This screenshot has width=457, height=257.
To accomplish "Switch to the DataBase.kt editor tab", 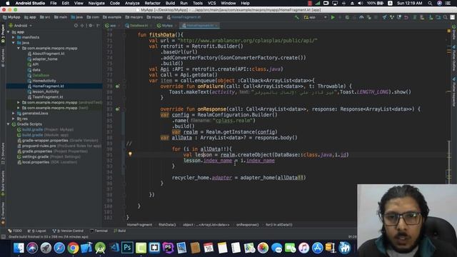I will pyautogui.click(x=138, y=26).
